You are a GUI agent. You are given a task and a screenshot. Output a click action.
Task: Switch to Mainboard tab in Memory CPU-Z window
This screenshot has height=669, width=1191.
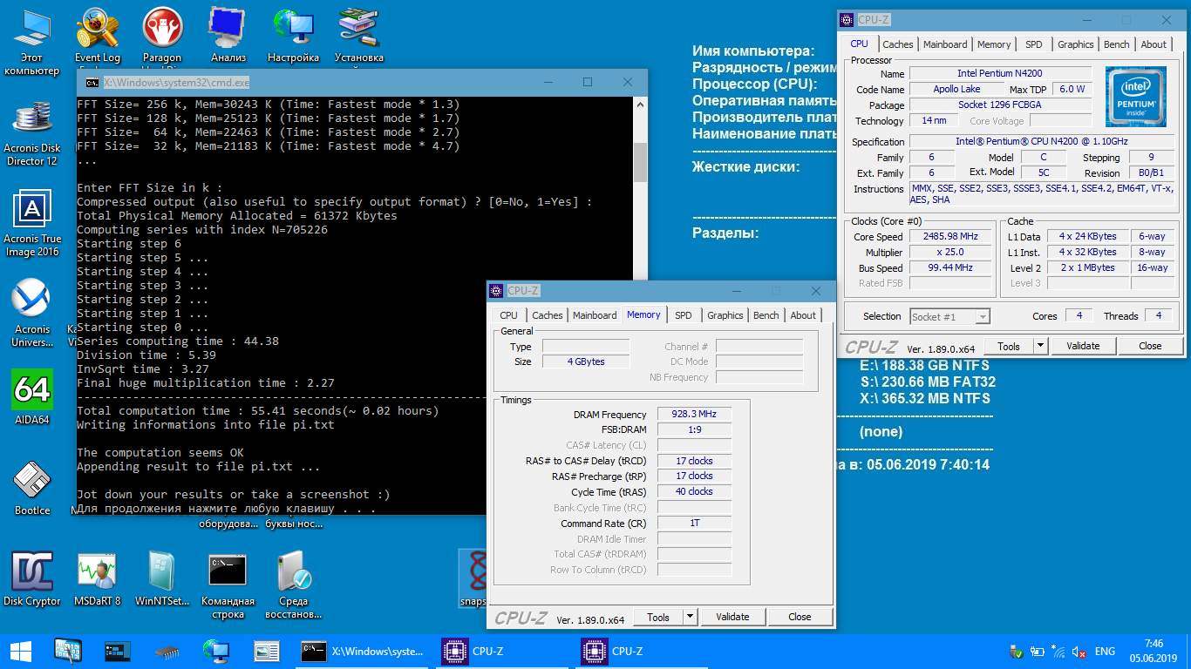595,315
